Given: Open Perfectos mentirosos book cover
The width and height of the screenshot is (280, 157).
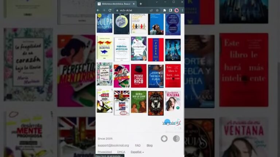Looking at the screenshot, I should (x=122, y=76).
